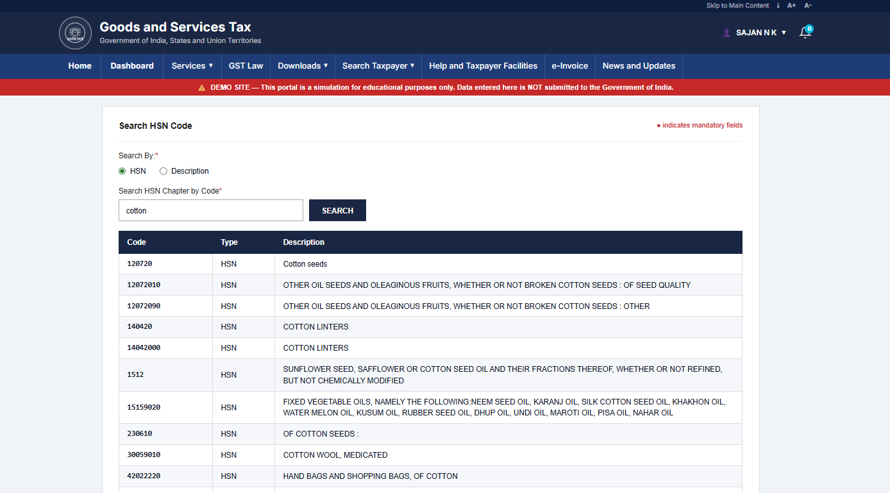Click the info icon in the top bar

[778, 5]
